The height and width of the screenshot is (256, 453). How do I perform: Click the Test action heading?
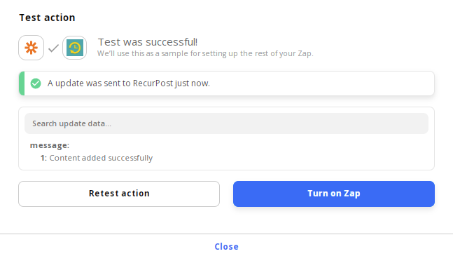coord(47,18)
